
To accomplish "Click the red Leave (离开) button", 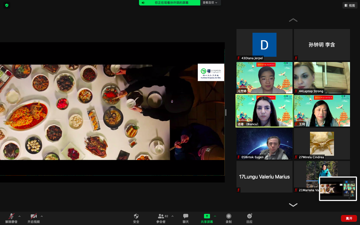I will point(349,218).
